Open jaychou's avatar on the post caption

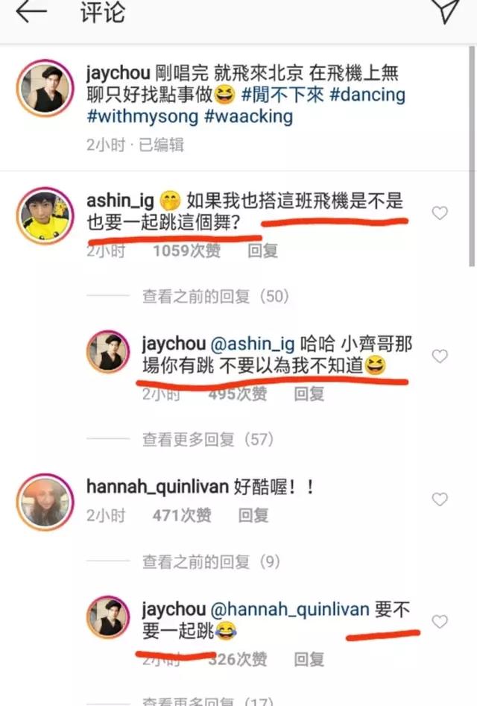[x=45, y=88]
